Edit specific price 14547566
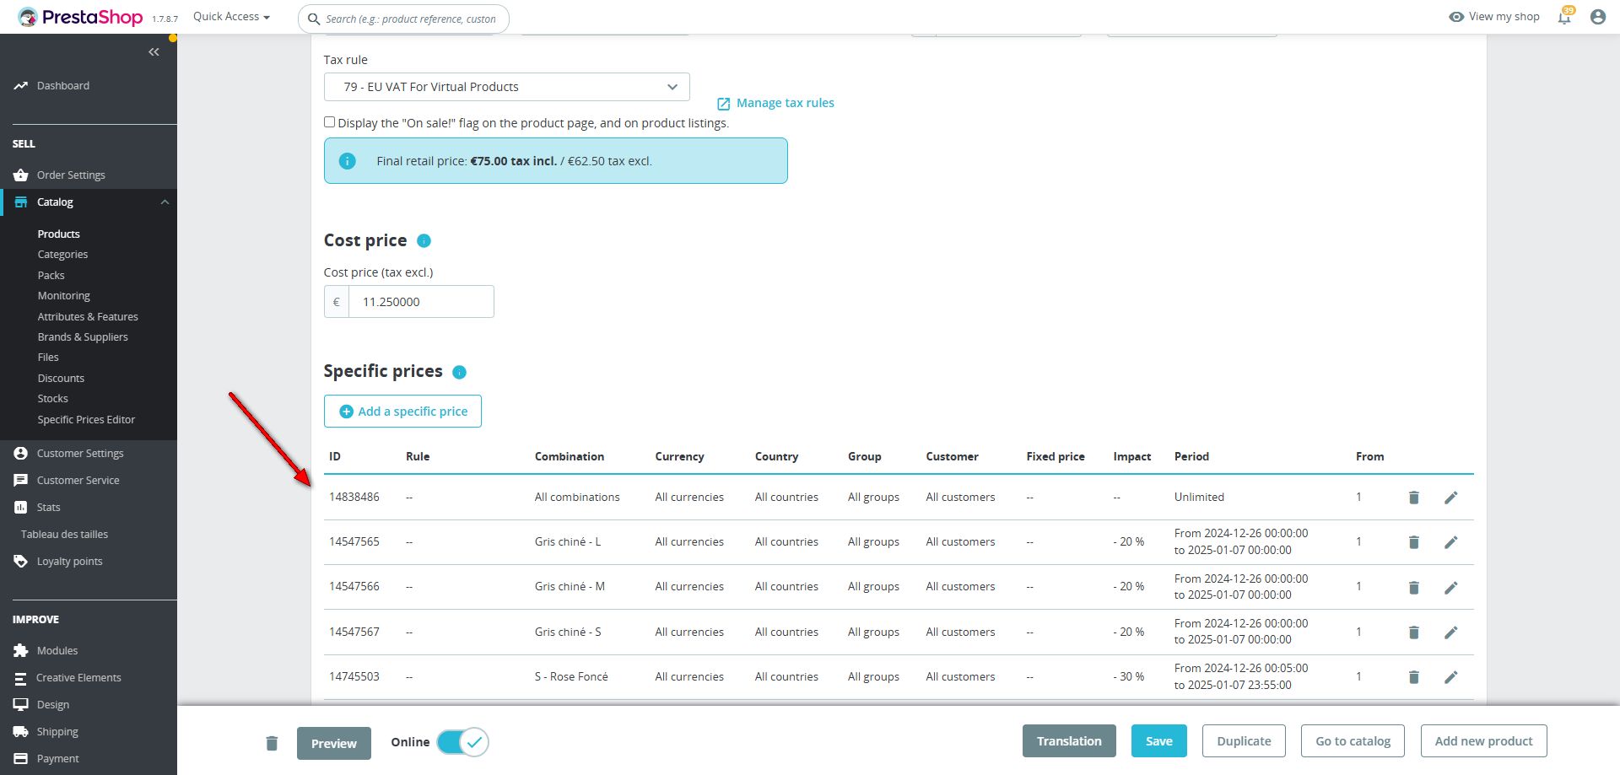This screenshot has width=1620, height=775. point(1451,587)
